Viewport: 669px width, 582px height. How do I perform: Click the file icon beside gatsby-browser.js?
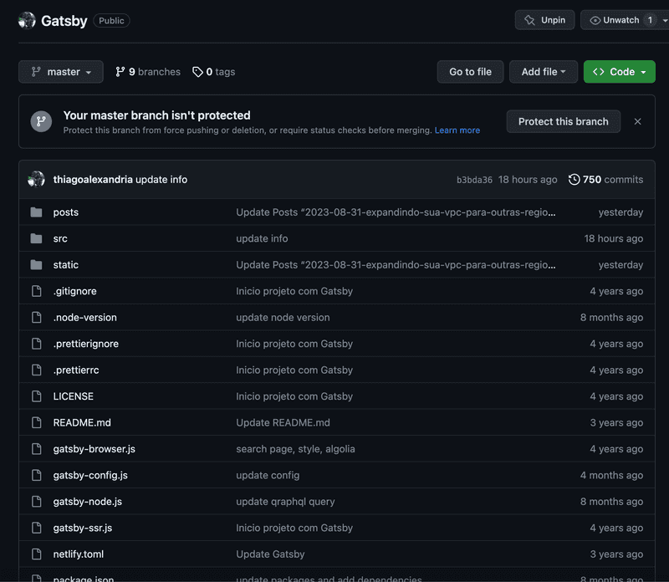pyautogui.click(x=37, y=449)
